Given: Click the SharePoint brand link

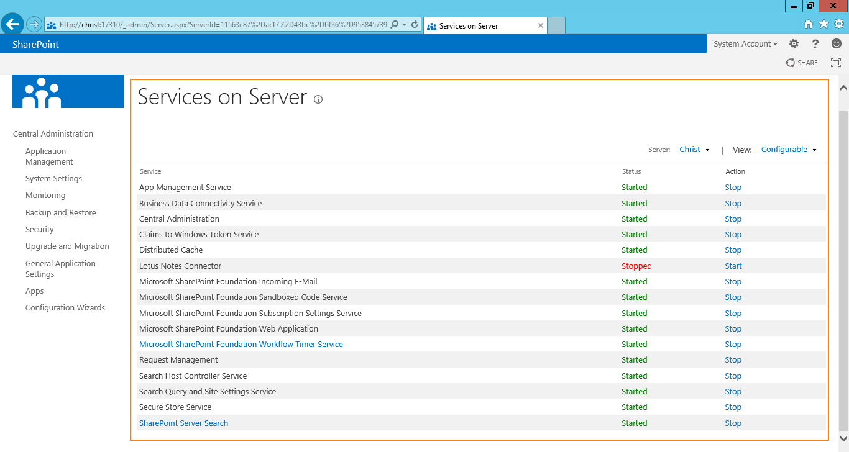Looking at the screenshot, I should [x=35, y=44].
